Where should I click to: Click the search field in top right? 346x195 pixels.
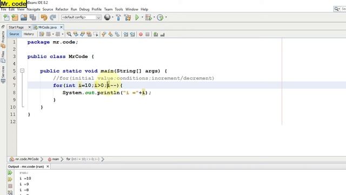click(x=340, y=9)
